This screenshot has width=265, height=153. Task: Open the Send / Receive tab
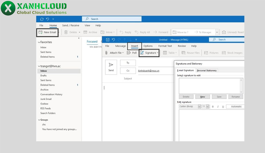coord(71,25)
